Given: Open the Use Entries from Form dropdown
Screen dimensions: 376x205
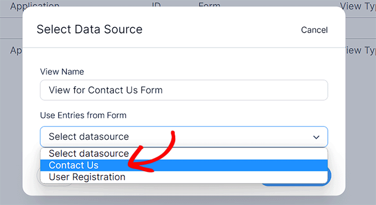Looking at the screenshot, I should click(184, 136).
